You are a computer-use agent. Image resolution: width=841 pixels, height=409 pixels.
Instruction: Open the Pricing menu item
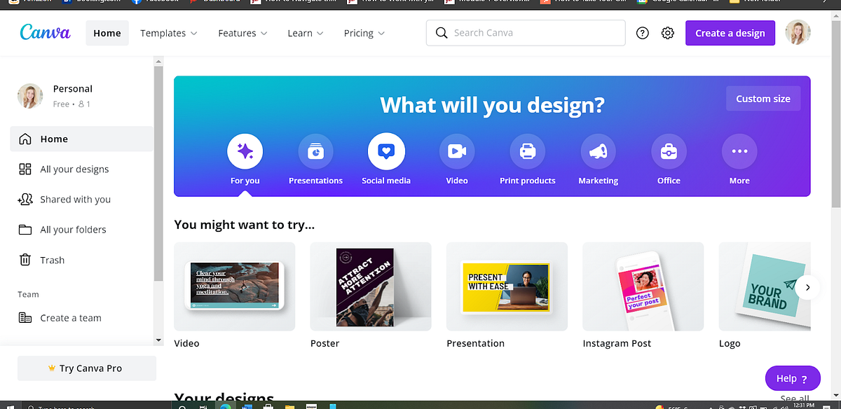[363, 32]
